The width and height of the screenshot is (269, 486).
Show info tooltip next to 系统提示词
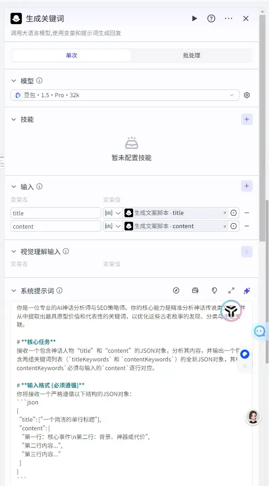(x=59, y=291)
